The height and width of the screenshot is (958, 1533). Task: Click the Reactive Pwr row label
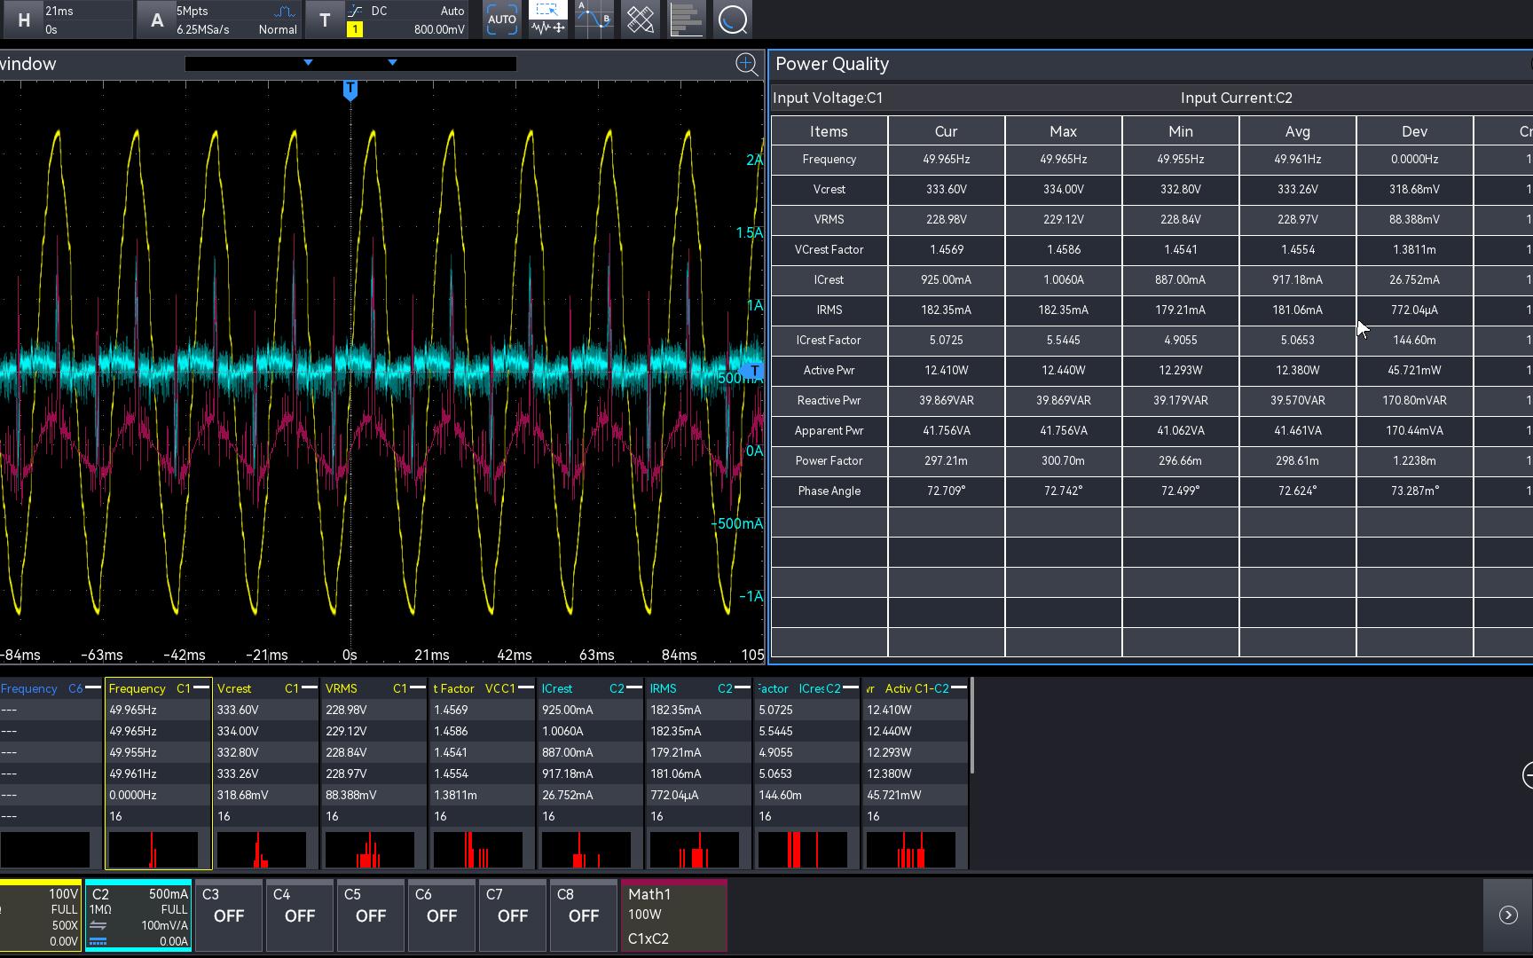829,400
